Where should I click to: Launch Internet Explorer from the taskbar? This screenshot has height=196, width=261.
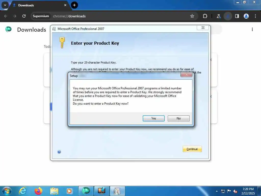(x=23, y=191)
